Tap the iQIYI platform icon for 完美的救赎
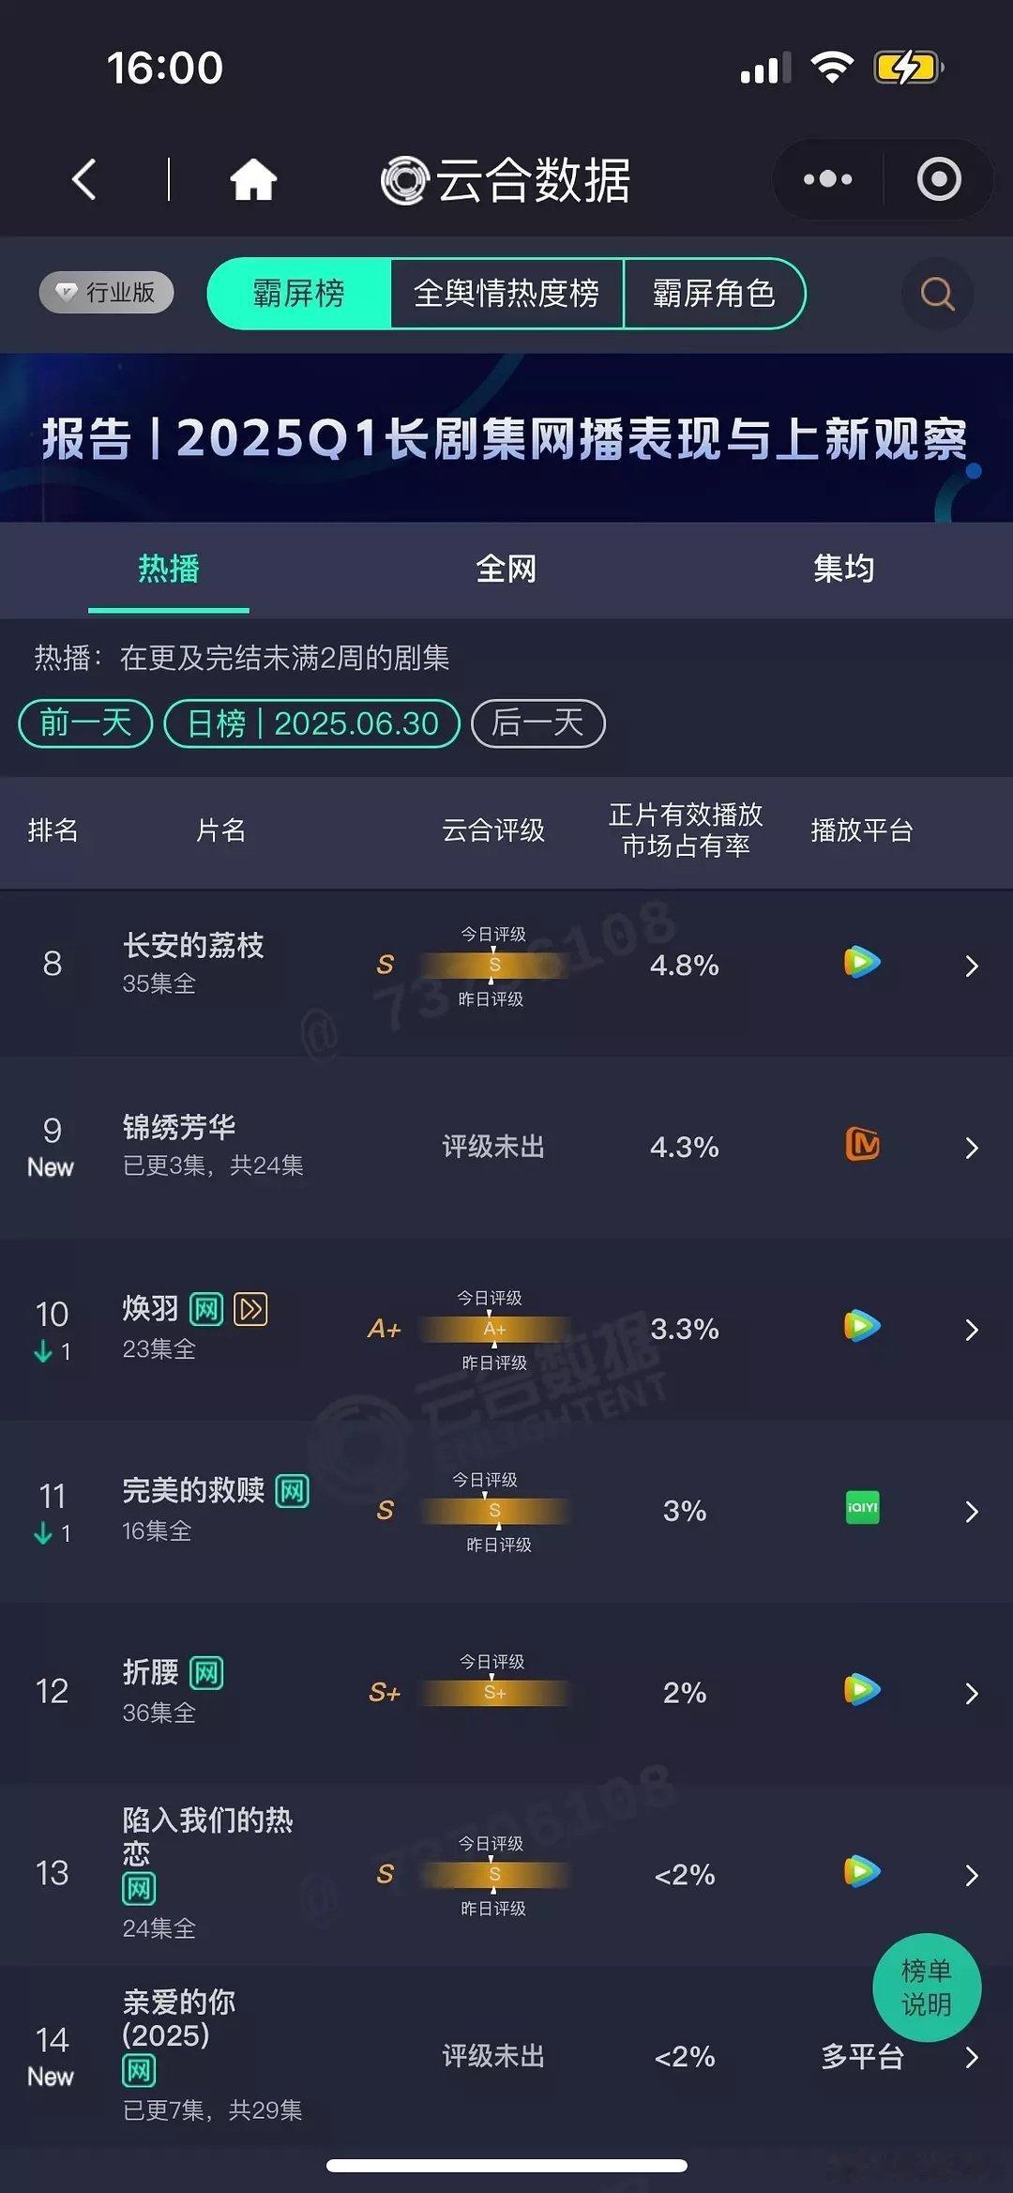This screenshot has width=1013, height=2193. click(x=863, y=1508)
